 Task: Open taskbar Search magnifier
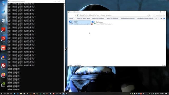click(x=5, y=94)
